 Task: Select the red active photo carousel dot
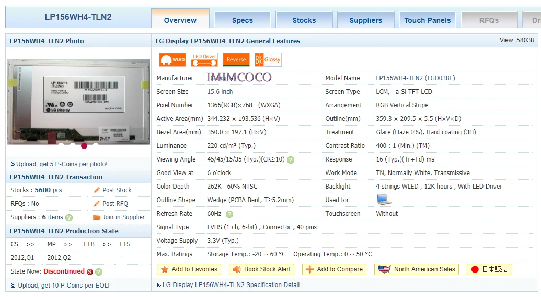coord(84,146)
